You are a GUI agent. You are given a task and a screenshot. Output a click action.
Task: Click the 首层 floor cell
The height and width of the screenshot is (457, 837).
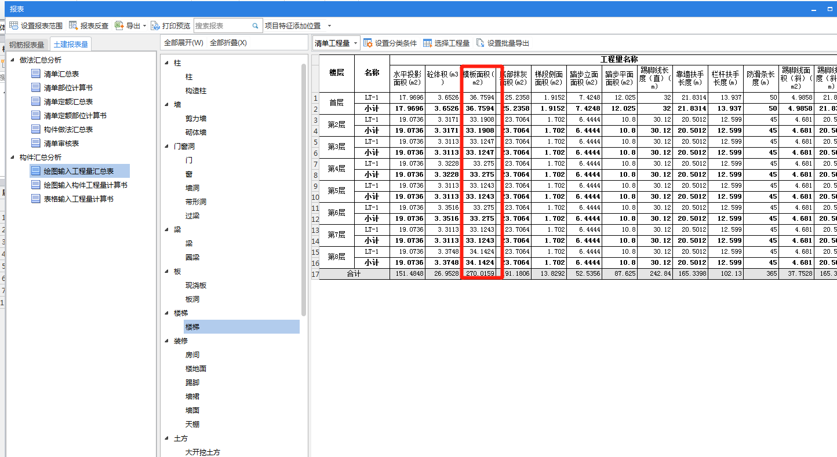click(337, 103)
